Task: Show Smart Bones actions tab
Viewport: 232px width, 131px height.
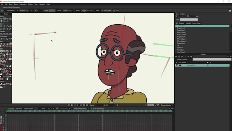Action: tap(196, 23)
